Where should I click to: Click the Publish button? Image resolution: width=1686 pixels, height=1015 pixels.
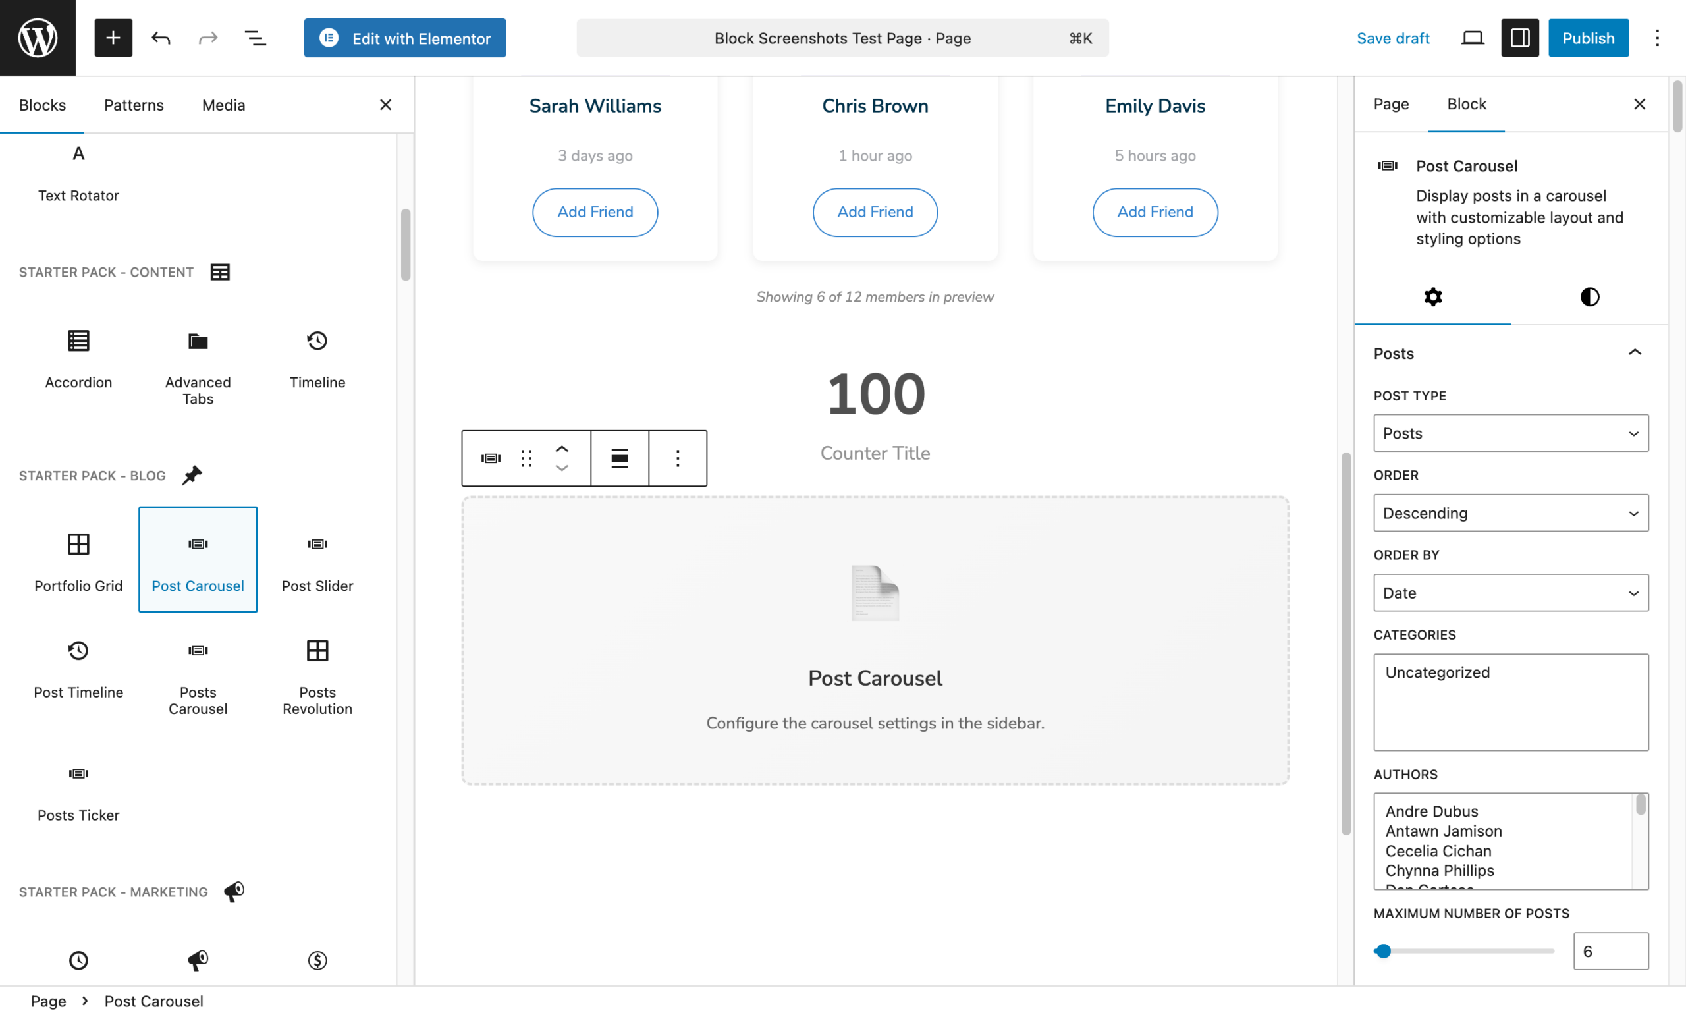[x=1588, y=38]
